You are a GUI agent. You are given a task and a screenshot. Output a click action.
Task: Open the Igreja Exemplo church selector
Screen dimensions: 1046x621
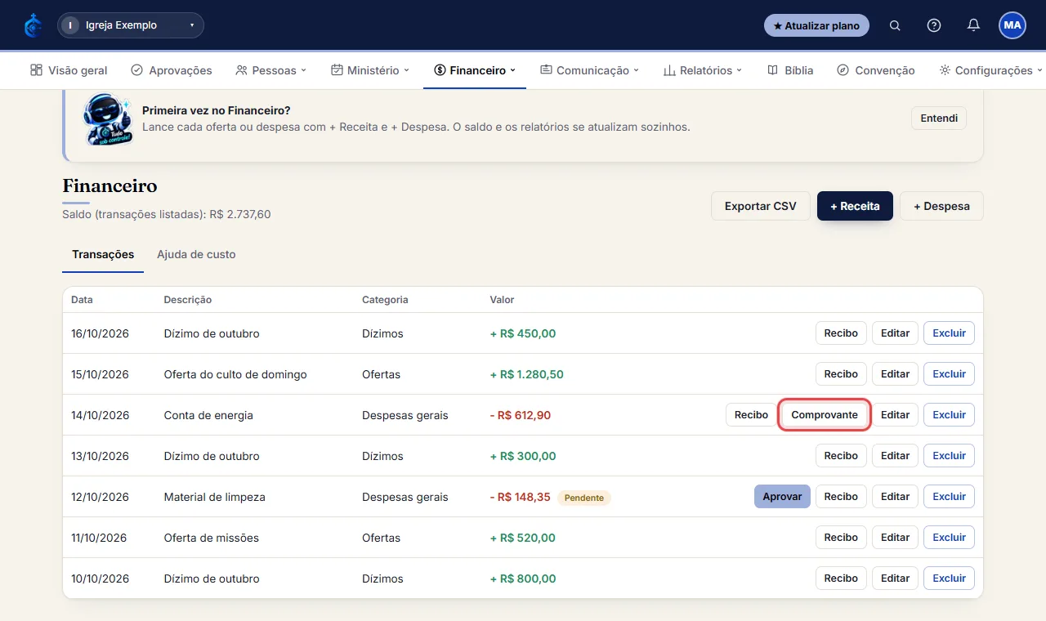pos(131,25)
